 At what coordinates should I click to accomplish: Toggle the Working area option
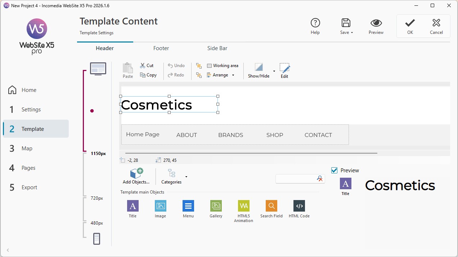pos(223,66)
